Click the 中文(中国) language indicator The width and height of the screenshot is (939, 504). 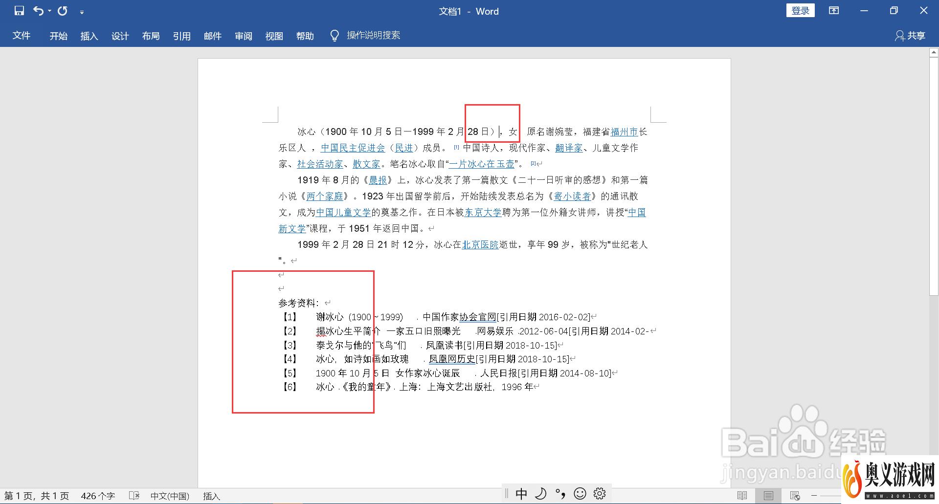click(x=170, y=496)
